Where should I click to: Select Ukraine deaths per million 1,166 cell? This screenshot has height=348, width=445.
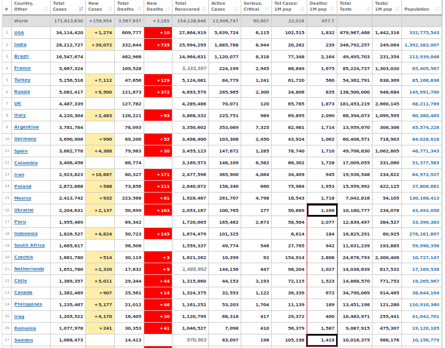click(x=322, y=210)
